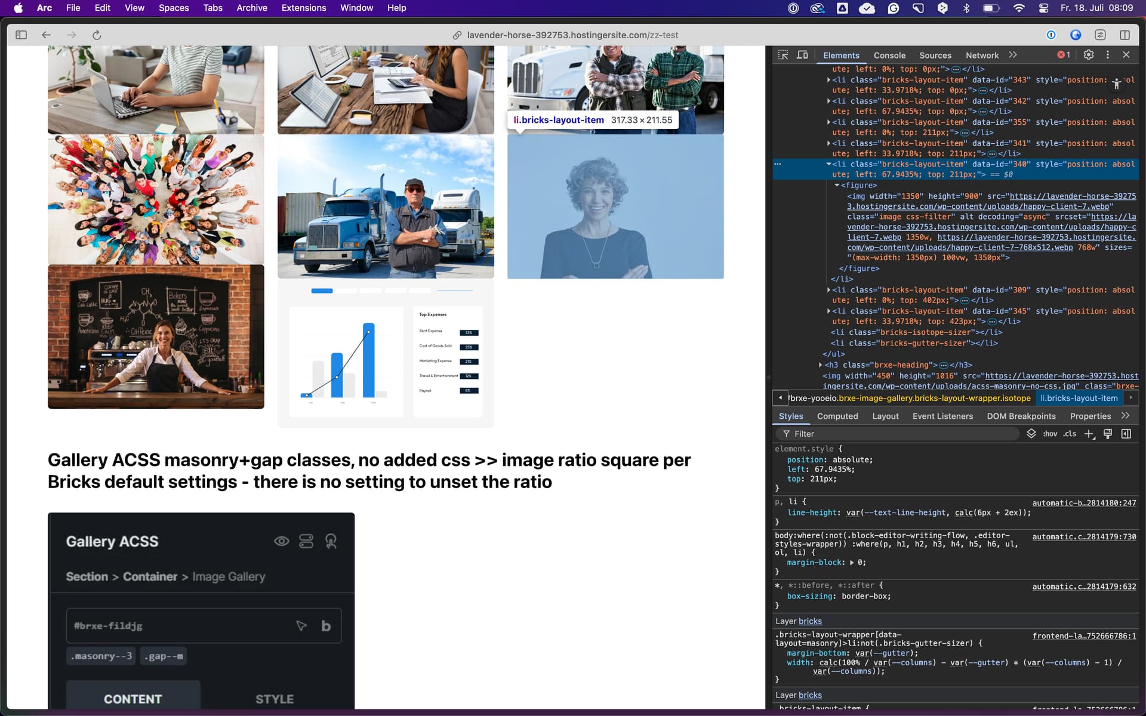This screenshot has width=1146, height=716.
Task: Open the Spaces menu in the menu bar
Action: point(174,8)
